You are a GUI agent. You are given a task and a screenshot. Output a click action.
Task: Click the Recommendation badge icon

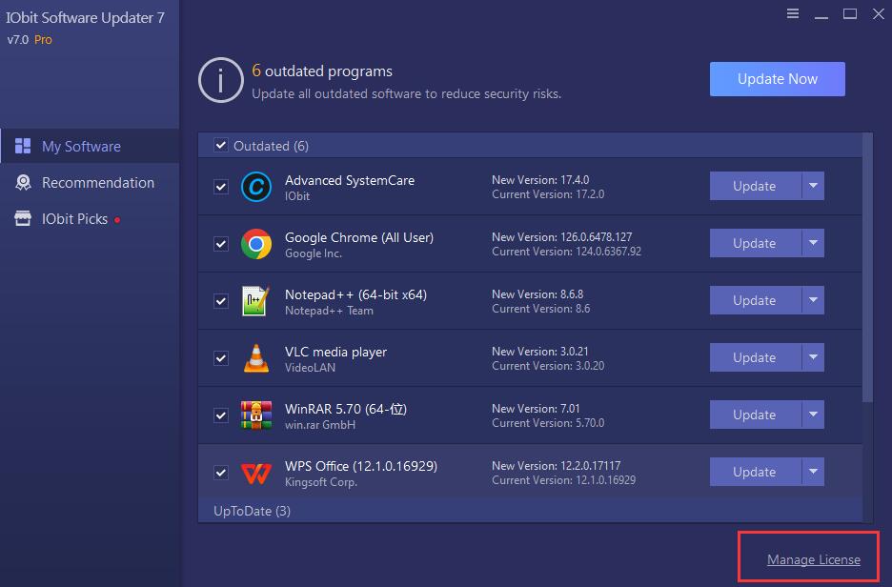click(x=23, y=183)
